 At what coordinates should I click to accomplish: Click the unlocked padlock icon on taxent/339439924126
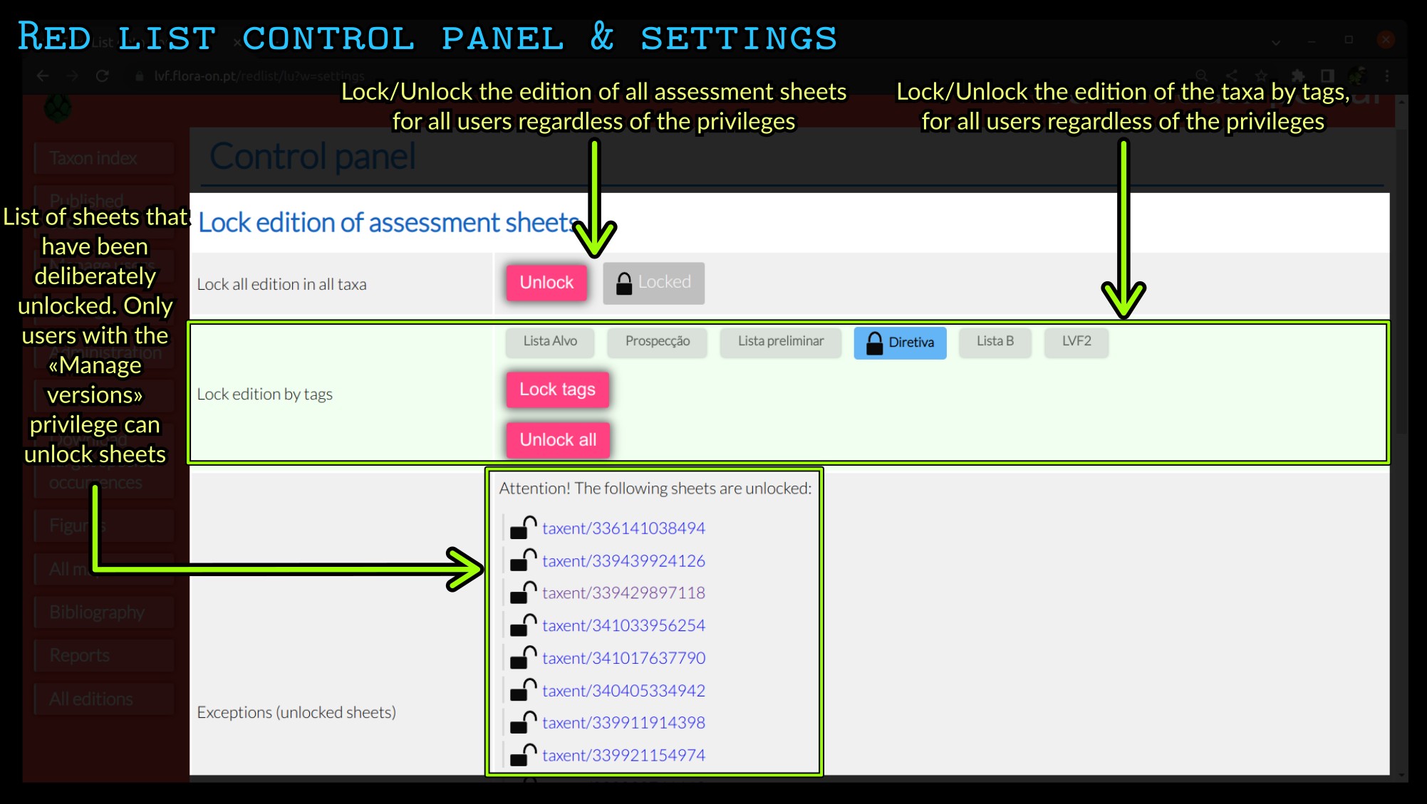coord(524,560)
